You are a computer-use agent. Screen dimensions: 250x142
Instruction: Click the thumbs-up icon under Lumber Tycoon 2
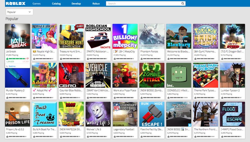point(222,98)
